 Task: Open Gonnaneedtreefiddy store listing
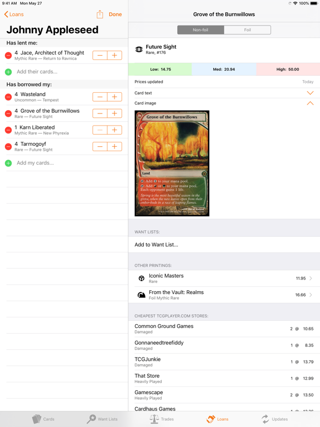click(224, 345)
